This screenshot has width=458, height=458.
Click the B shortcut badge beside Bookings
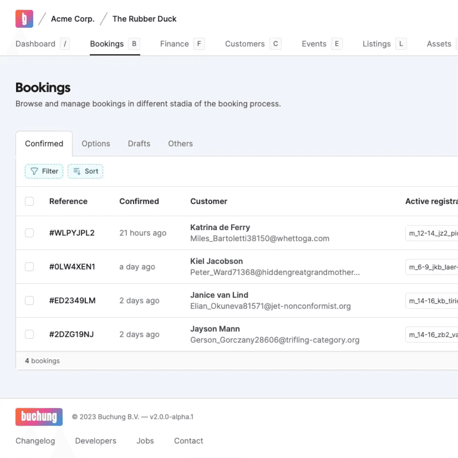coord(134,44)
